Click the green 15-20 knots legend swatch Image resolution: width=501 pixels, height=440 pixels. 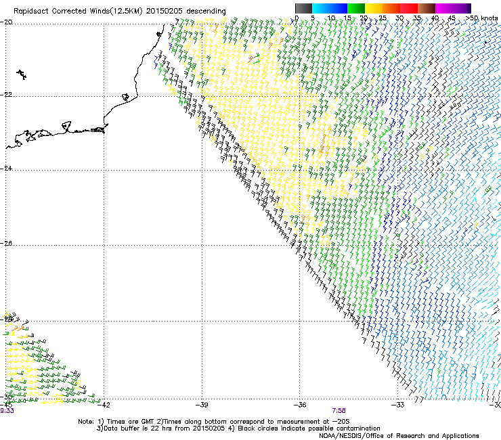(356, 8)
